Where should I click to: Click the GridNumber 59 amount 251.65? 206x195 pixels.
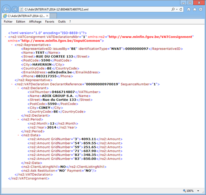click(x=90, y=147)
